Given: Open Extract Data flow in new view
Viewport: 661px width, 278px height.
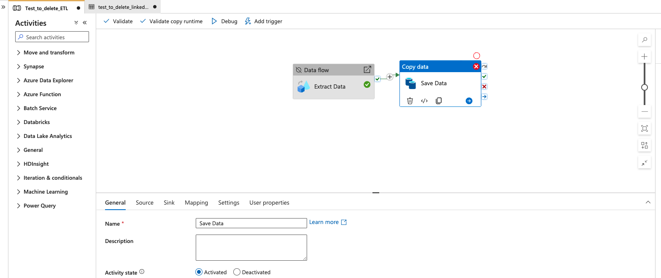Looking at the screenshot, I should [x=367, y=70].
